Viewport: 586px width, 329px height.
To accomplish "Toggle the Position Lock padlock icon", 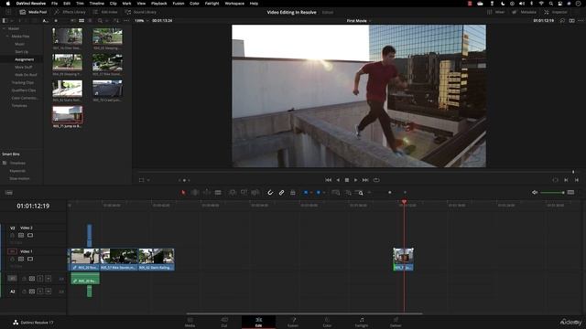I will point(293,193).
